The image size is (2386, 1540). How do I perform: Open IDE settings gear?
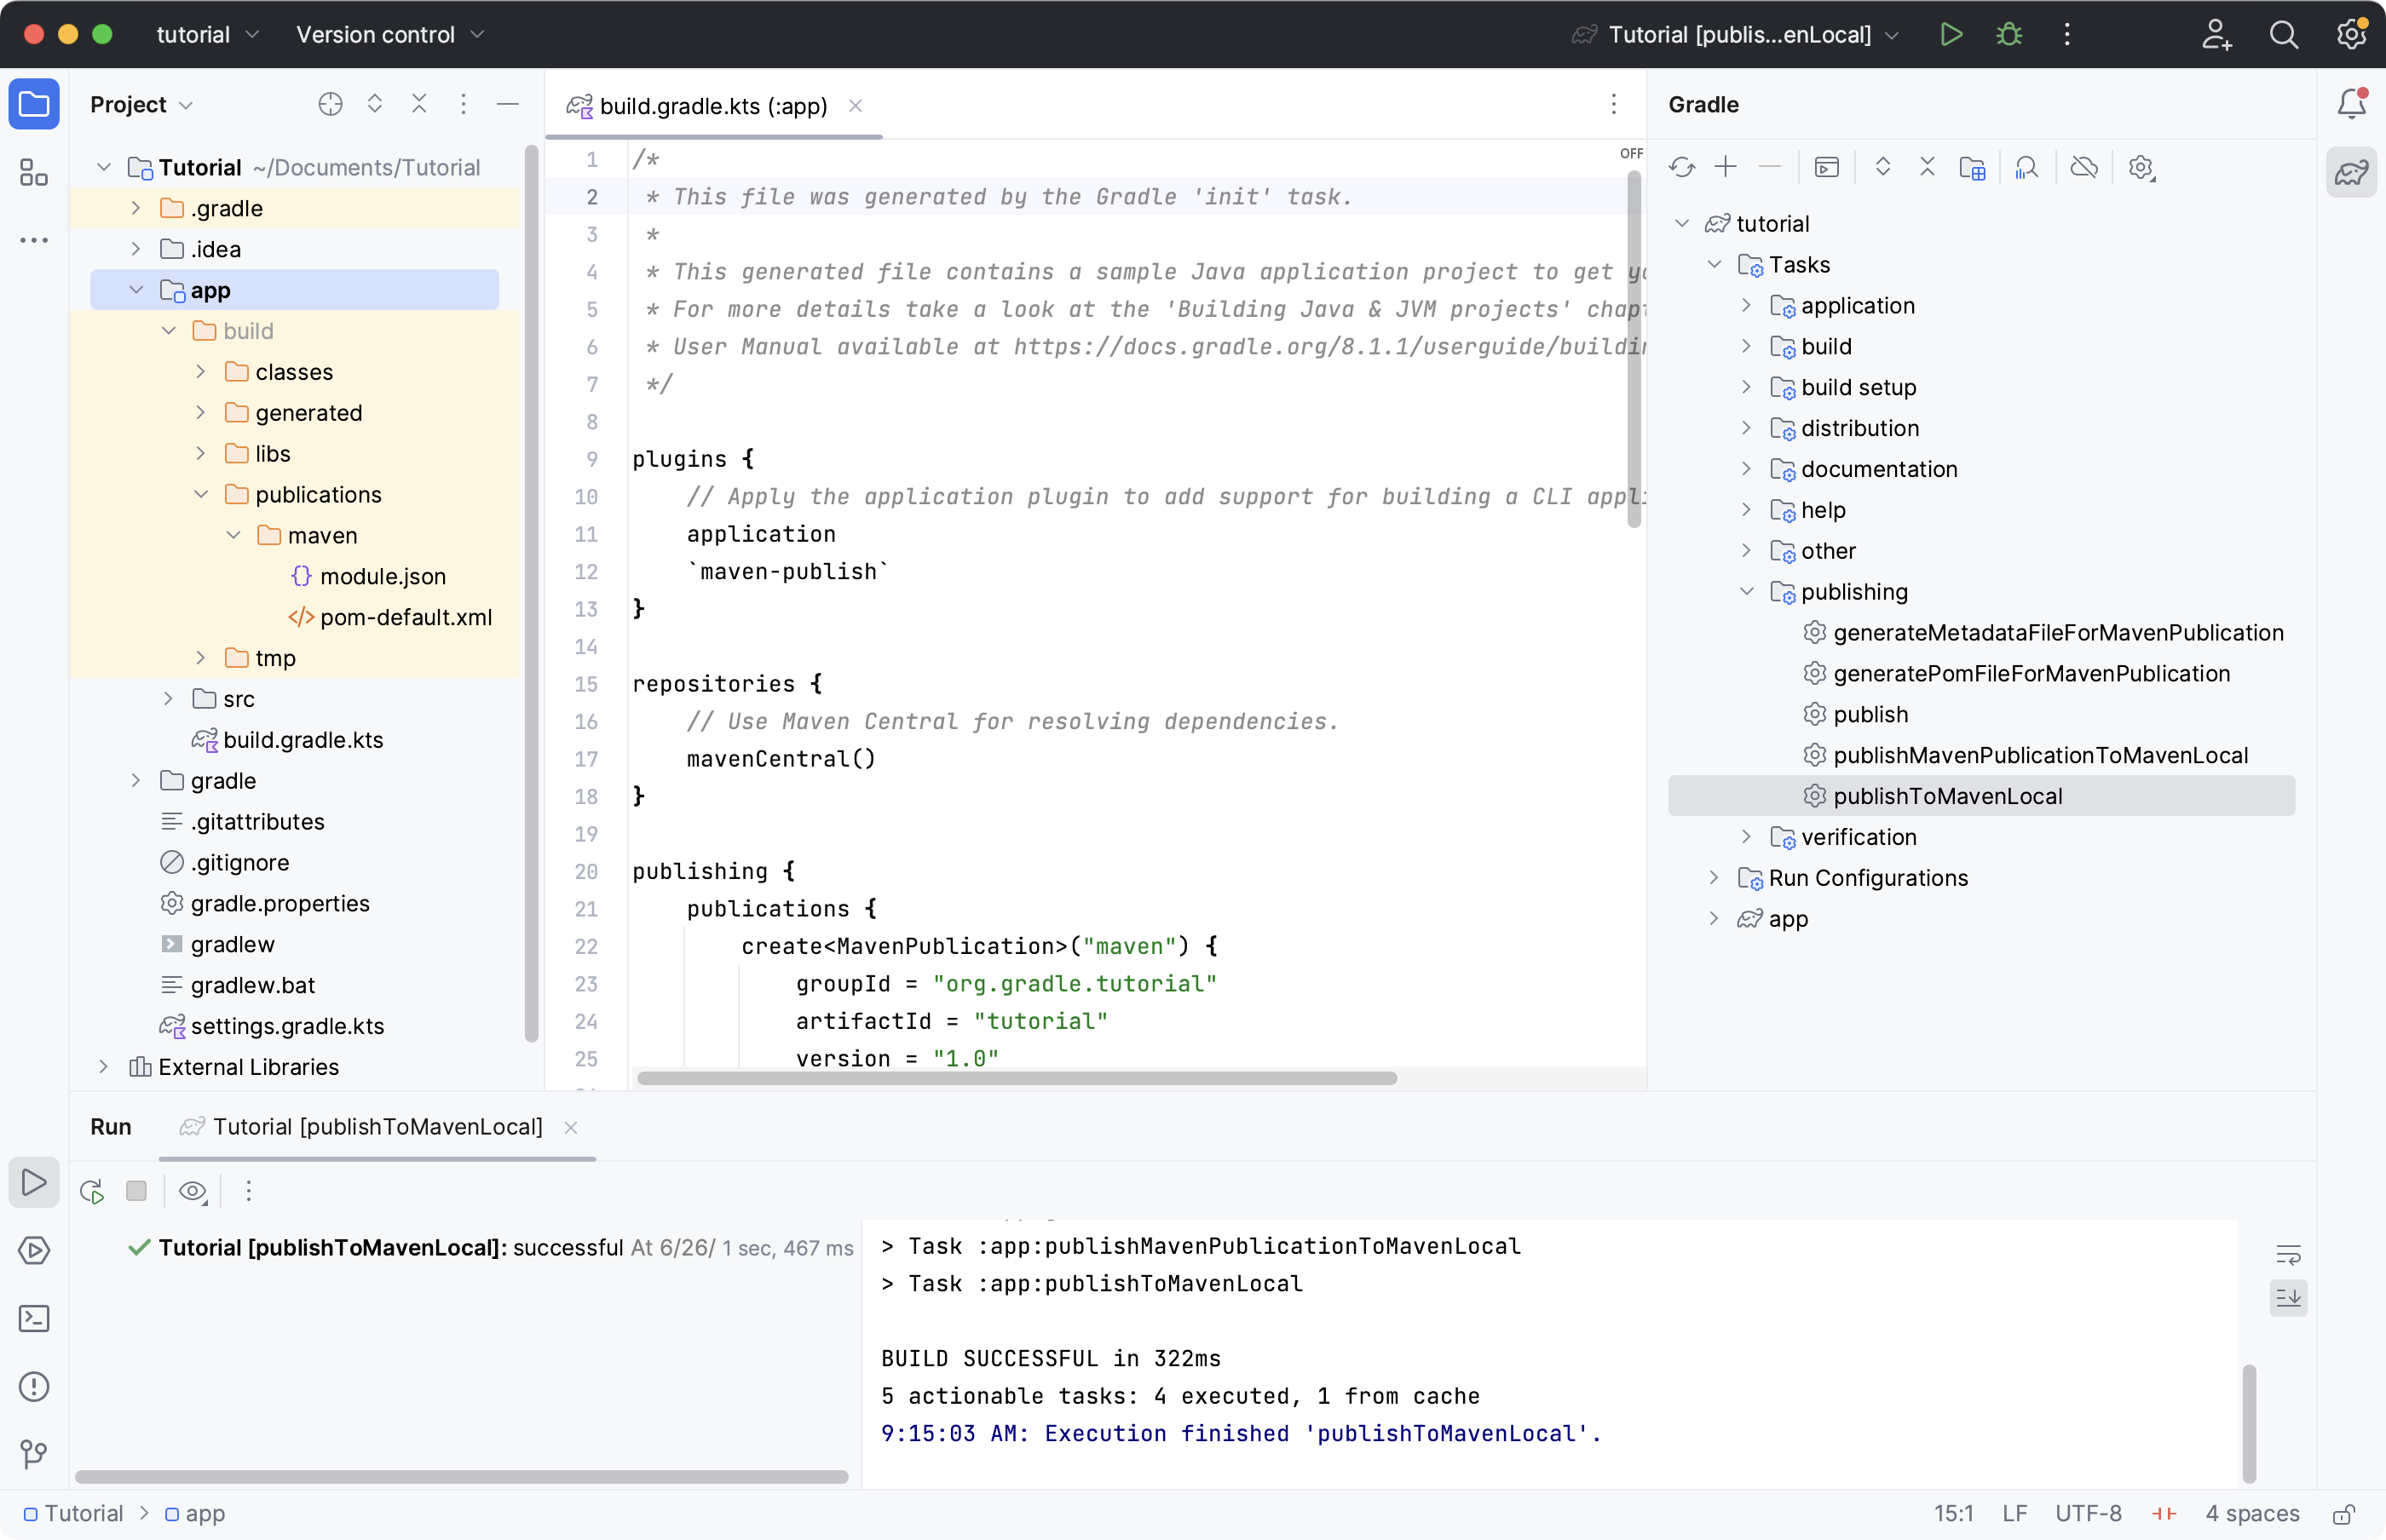[x=2351, y=34]
